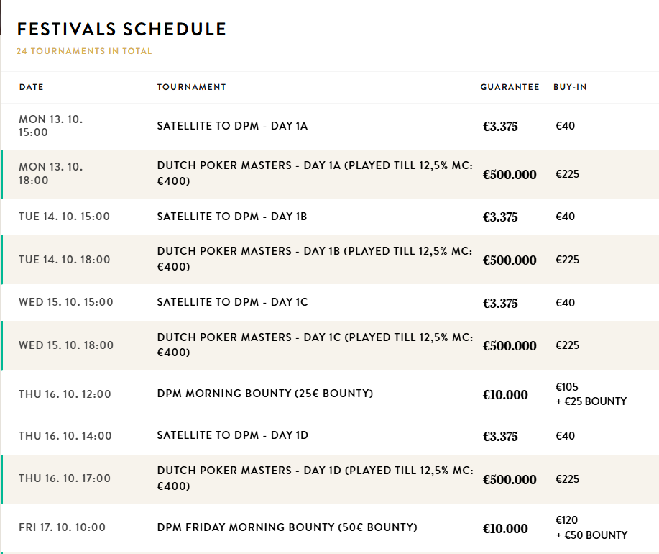Click the Festivals Schedule heading

point(121,29)
